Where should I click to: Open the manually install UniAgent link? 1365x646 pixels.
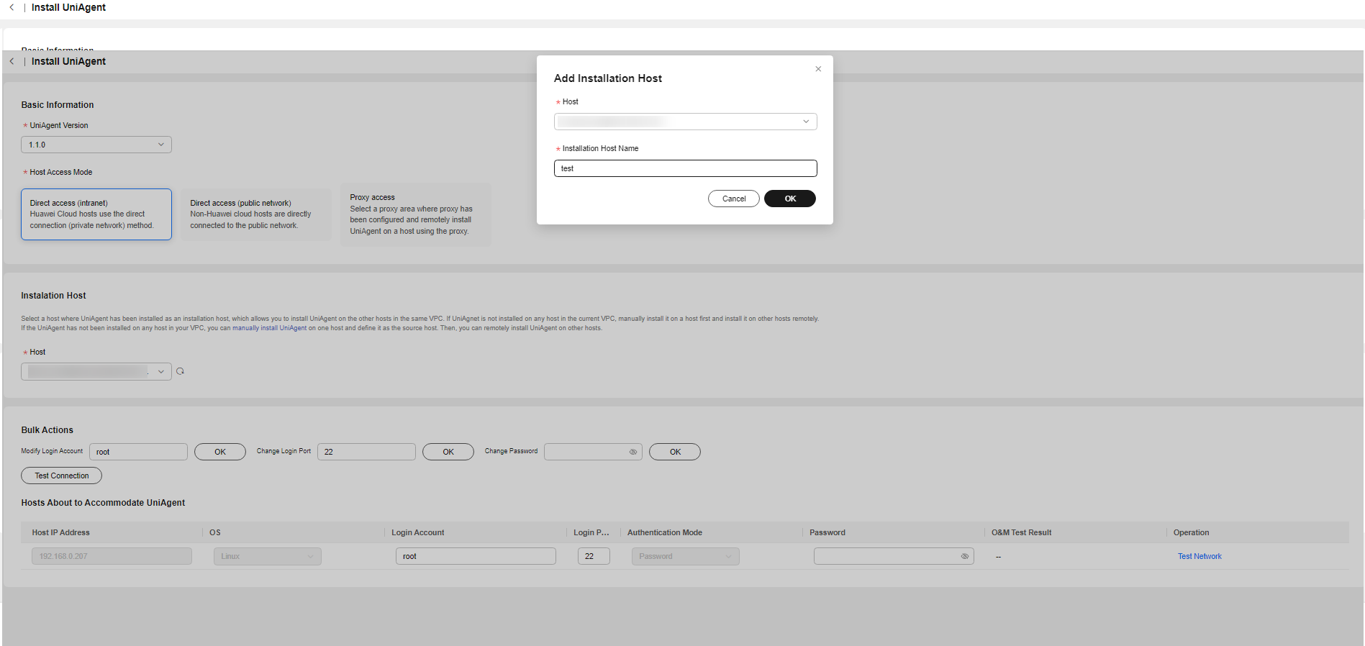click(269, 328)
